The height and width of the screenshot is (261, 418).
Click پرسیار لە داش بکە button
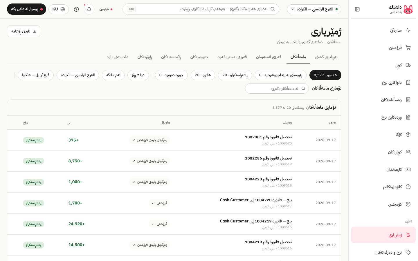[26, 9]
